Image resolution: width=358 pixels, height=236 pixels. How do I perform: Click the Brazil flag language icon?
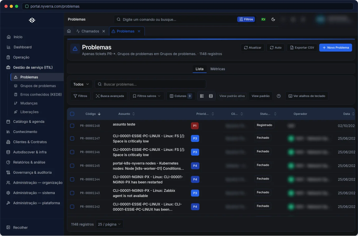263,19
